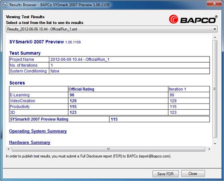Viewport: 224px width, 181px height.
Task: Open Hardware Summary link
Action: coord(30,142)
